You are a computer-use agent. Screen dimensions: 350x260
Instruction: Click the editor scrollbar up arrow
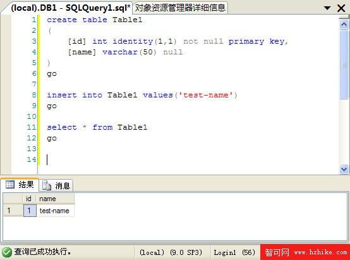pos(344,25)
